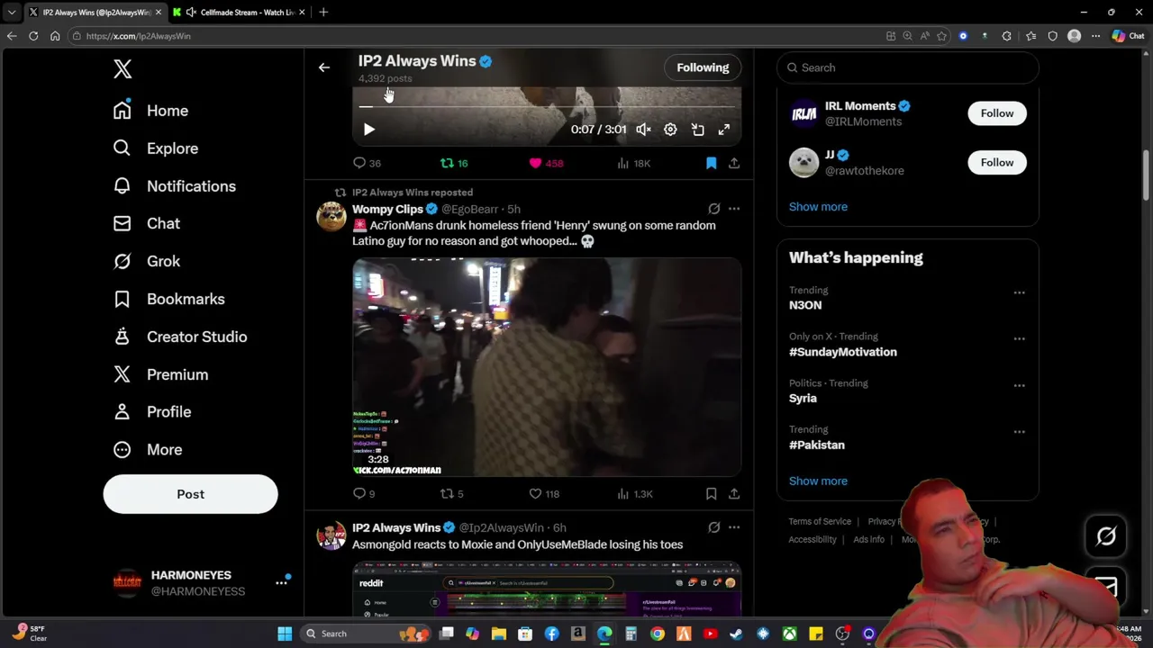Screen dimensions: 1153x648
Task: Remove bookmark on top post
Action: pyautogui.click(x=711, y=163)
